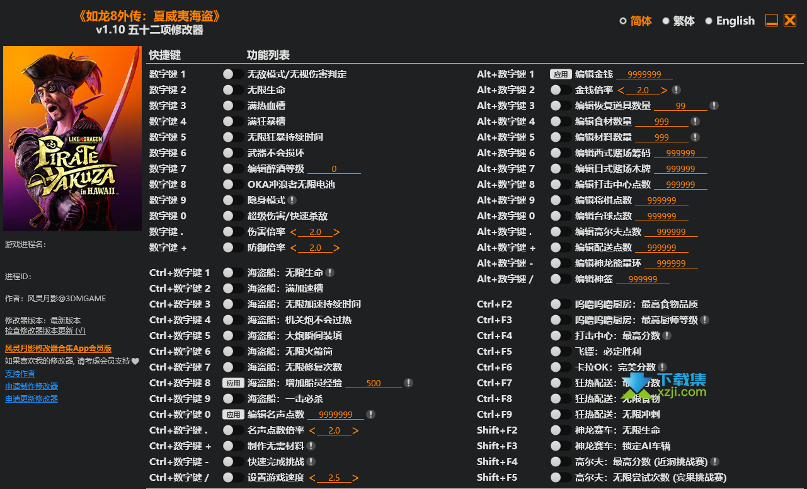Toggle 编辑神签 switch

561,279
